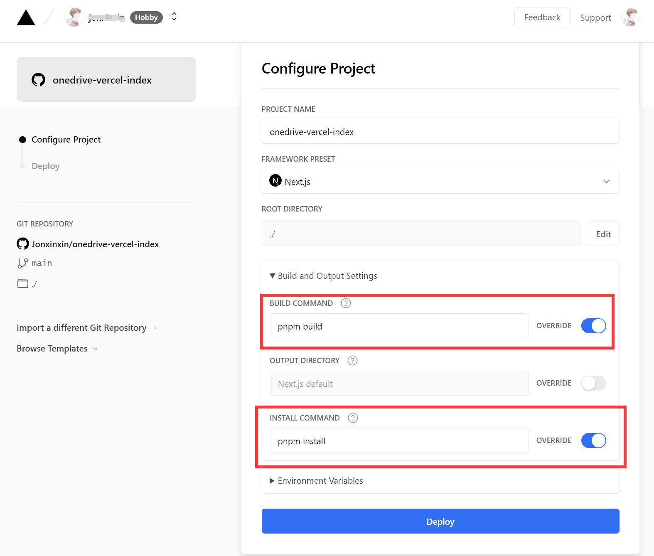Click Import a different Git Repository link
This screenshot has width=654, height=556.
[x=86, y=328]
